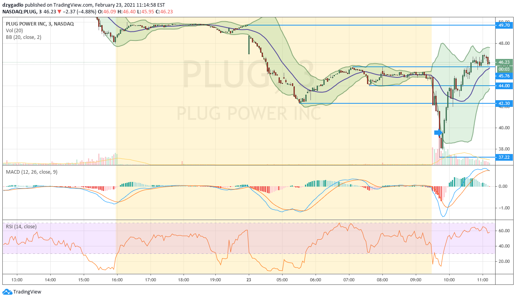Click the 10:00 time axis label

point(449,280)
